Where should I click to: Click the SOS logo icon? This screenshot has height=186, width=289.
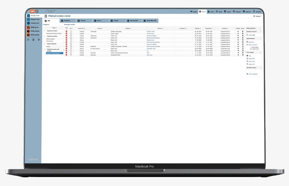coord(32,11)
